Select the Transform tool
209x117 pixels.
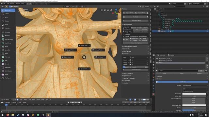(8, 28)
